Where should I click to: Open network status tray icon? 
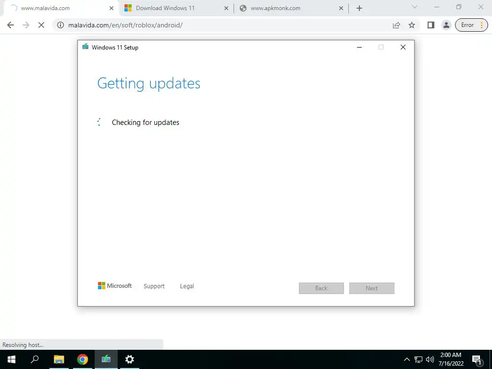pyautogui.click(x=418, y=359)
